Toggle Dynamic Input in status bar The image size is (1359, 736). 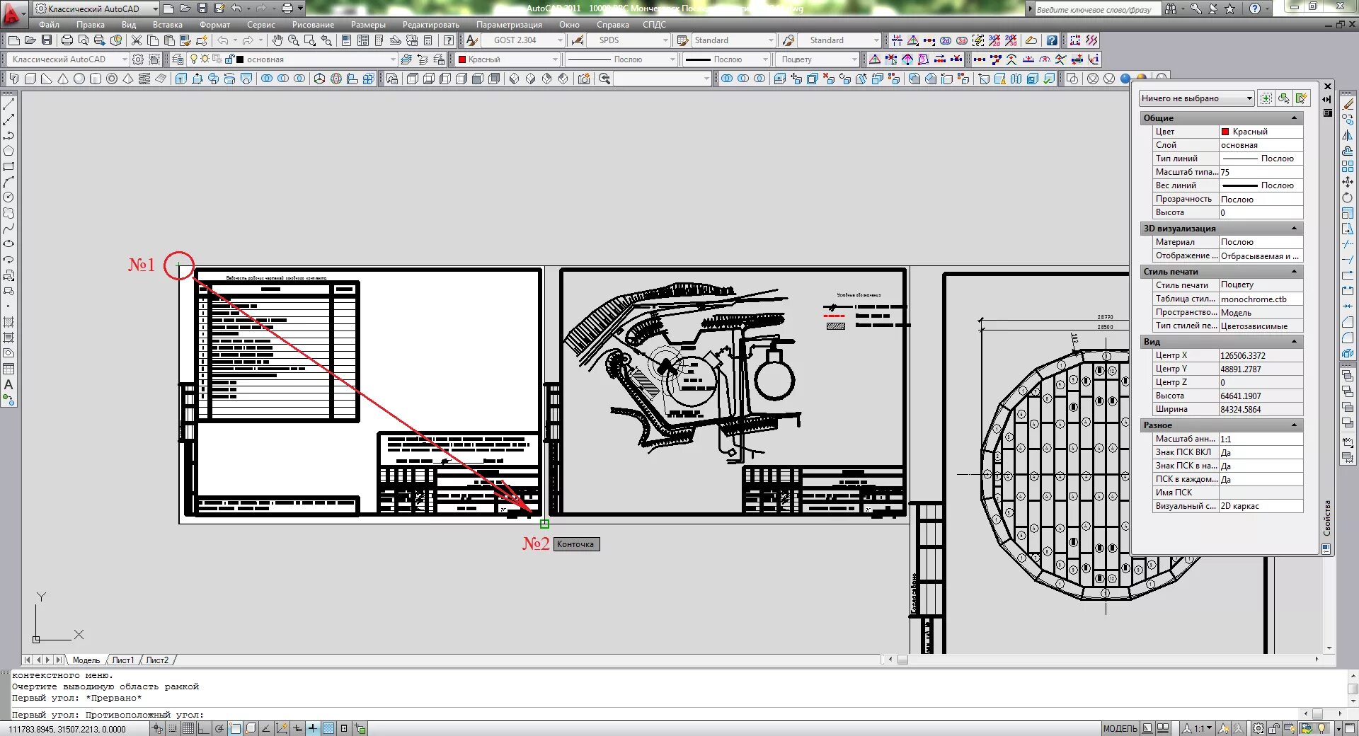tap(297, 728)
